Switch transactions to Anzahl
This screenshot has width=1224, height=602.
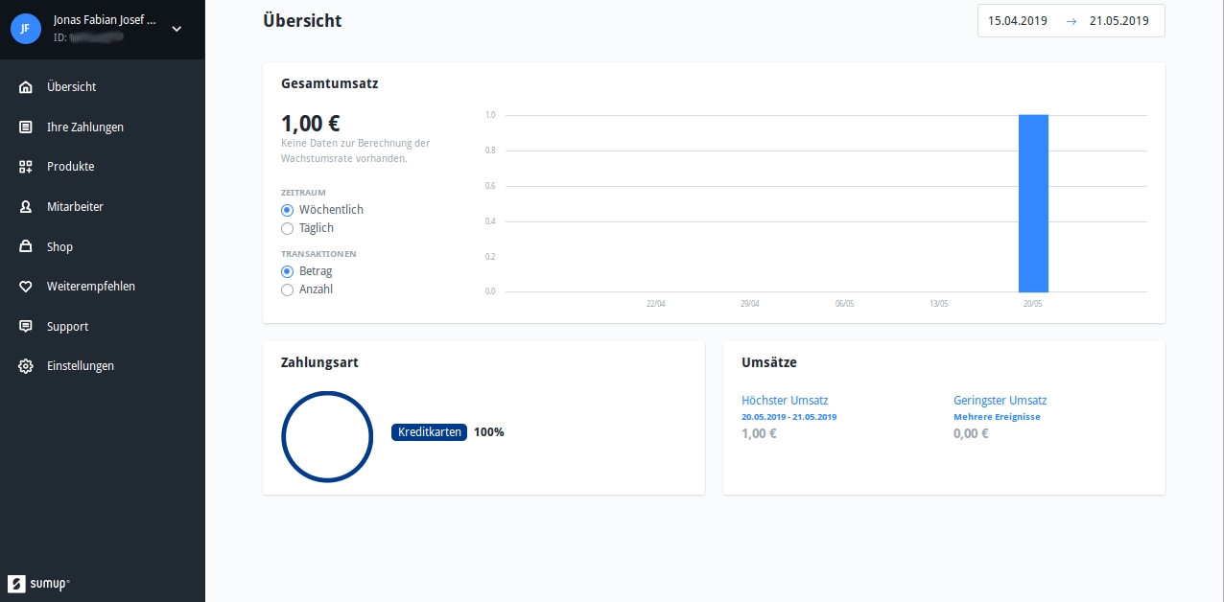coord(287,289)
